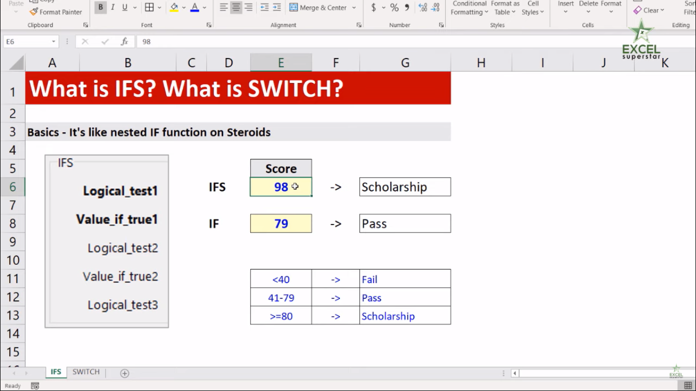
Task: Open the Fill Color dropdown arrow
Action: click(184, 8)
